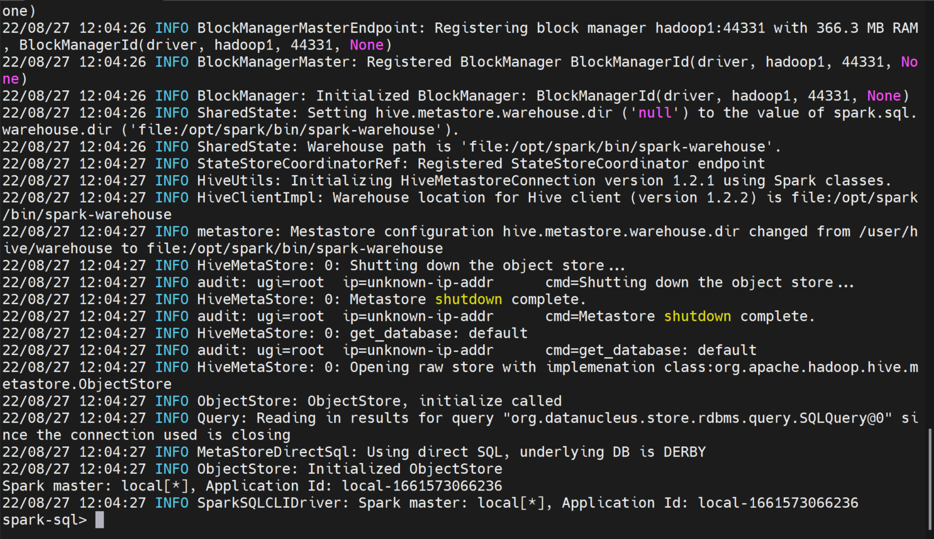Click the block cursor after the prompt
The width and height of the screenshot is (934, 539).
point(99,520)
